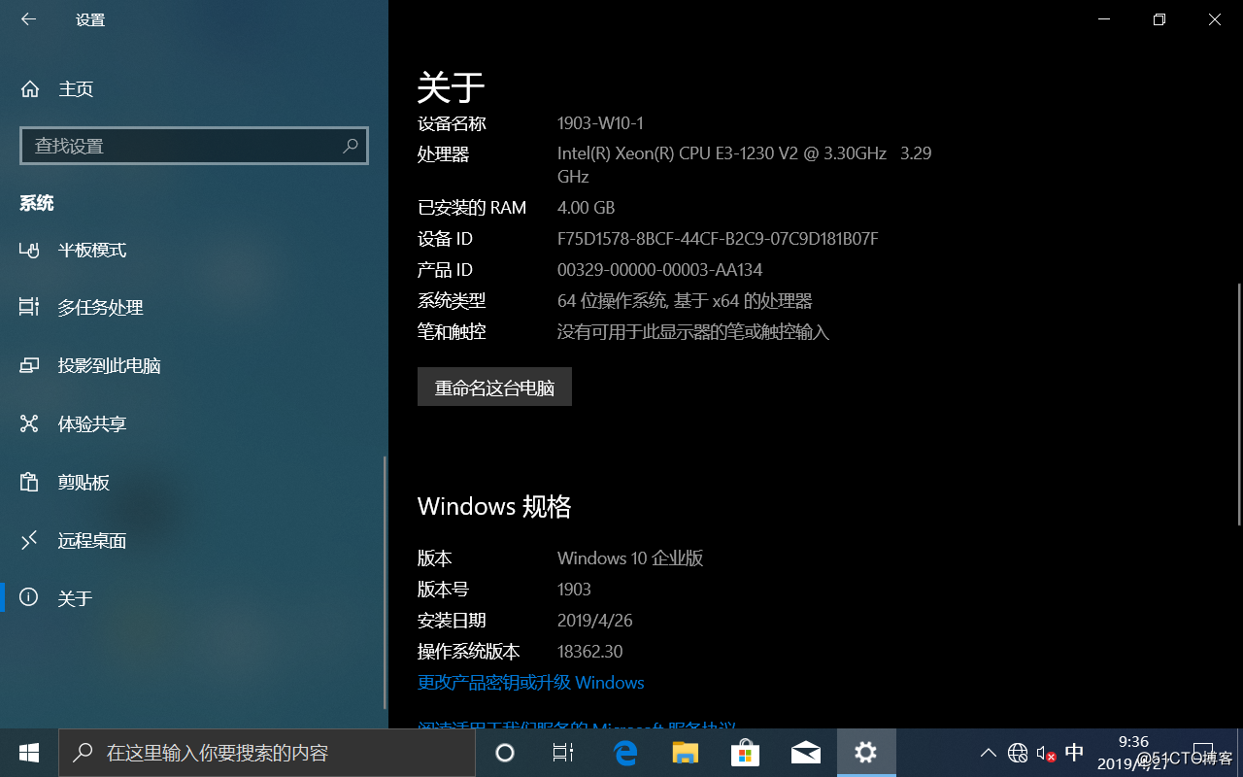Viewport: 1243px width, 777px height.
Task: Click the 多任务处理 multitasking icon
Action: coord(29,307)
